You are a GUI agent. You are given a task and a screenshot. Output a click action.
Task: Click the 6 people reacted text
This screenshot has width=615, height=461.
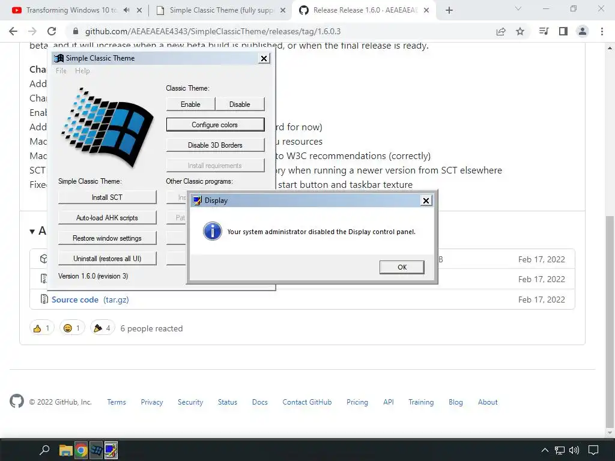[x=151, y=328]
